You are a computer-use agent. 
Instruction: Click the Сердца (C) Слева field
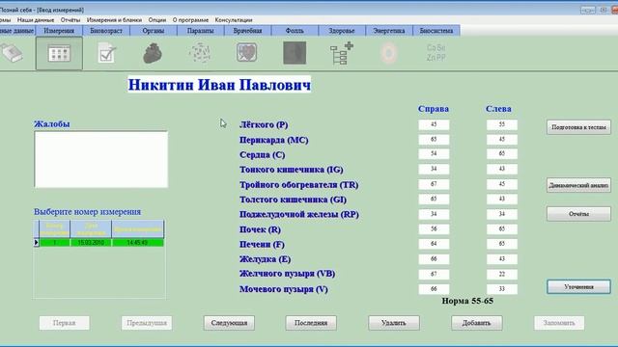pos(502,154)
